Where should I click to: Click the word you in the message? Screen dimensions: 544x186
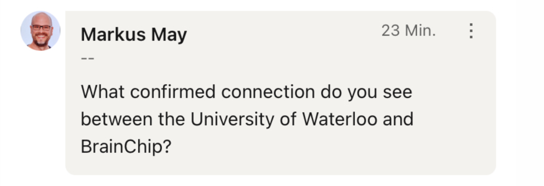pos(362,93)
